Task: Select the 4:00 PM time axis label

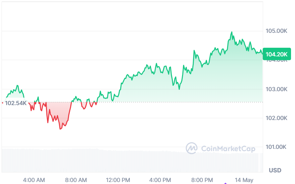Action: pos(160,180)
